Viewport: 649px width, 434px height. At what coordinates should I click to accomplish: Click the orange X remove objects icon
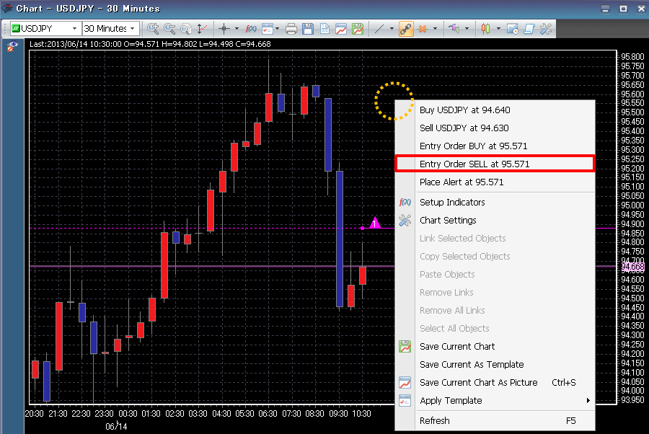[x=423, y=29]
